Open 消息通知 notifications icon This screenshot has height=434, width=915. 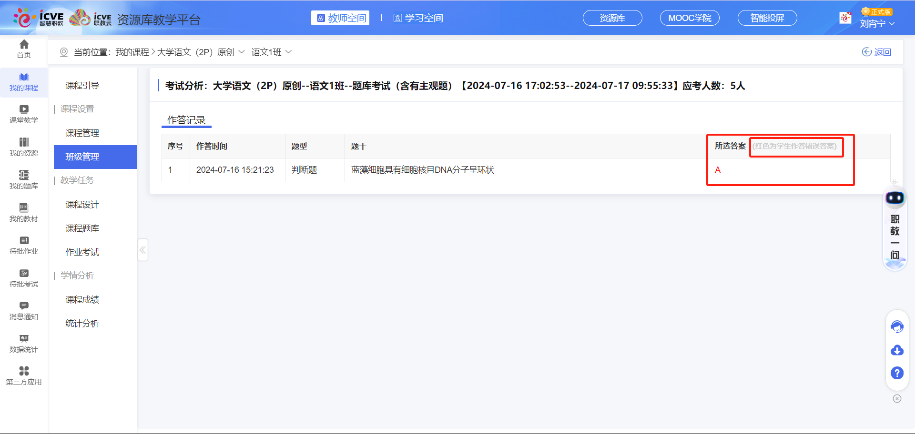pos(24,311)
